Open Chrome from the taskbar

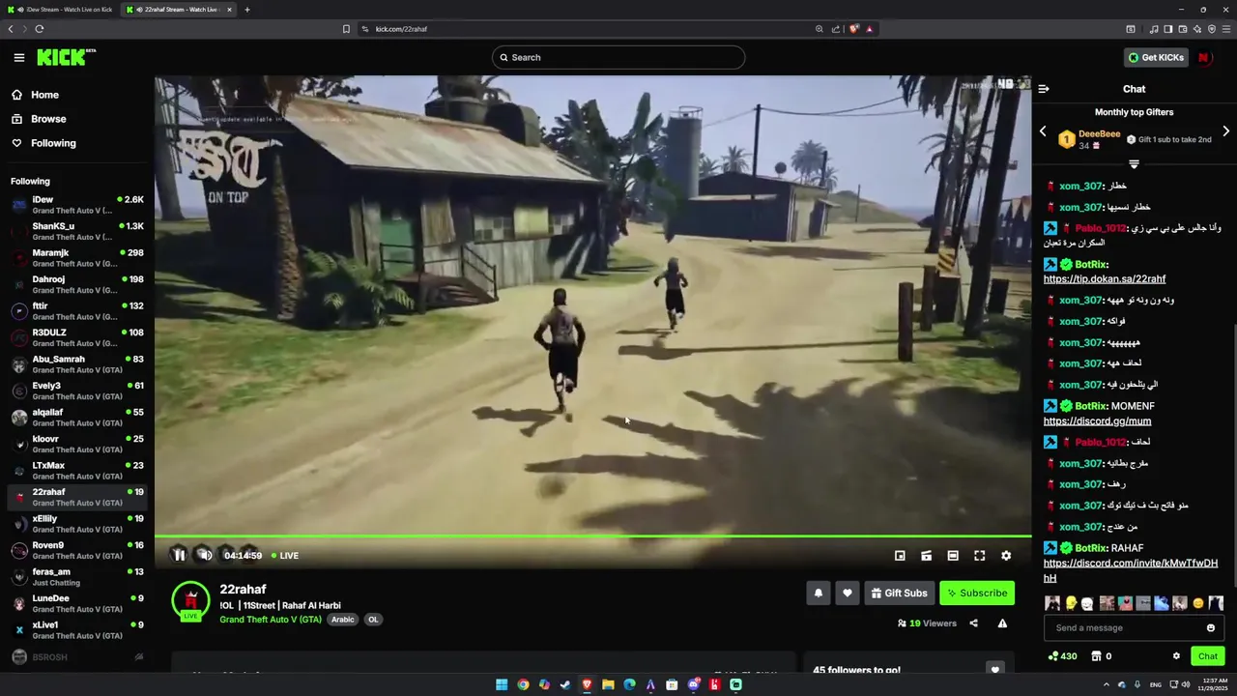[x=523, y=684]
